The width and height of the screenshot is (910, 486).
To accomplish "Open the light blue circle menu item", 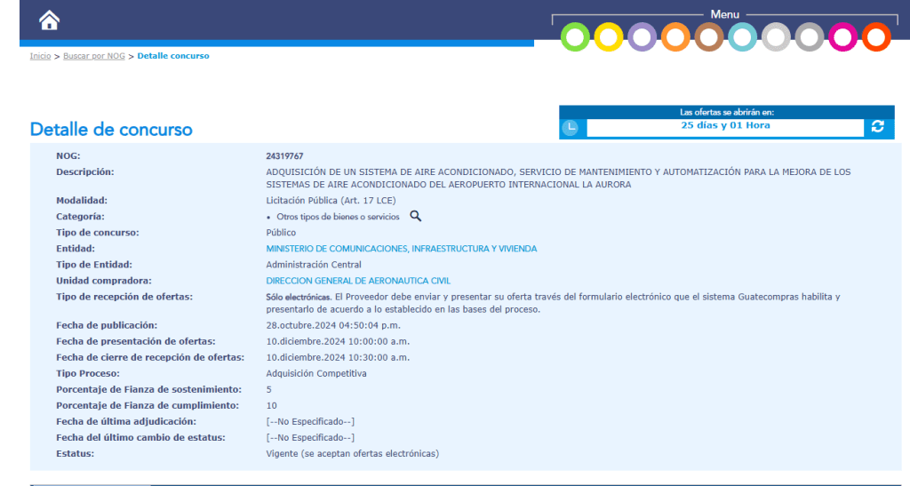I will point(742,37).
